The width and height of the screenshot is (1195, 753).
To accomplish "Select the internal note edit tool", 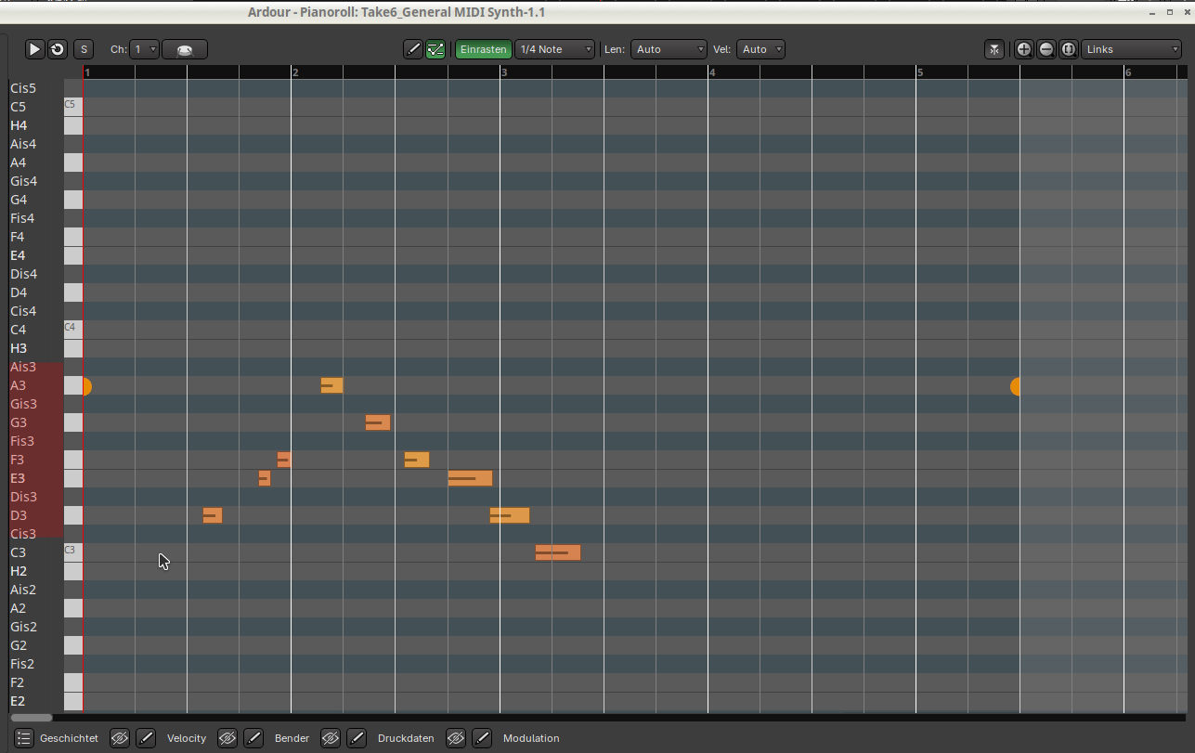I will (435, 49).
